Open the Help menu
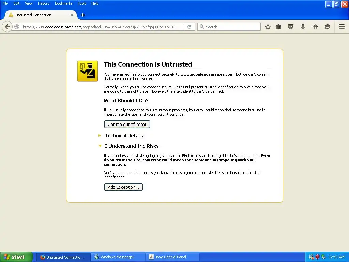 (95, 3)
